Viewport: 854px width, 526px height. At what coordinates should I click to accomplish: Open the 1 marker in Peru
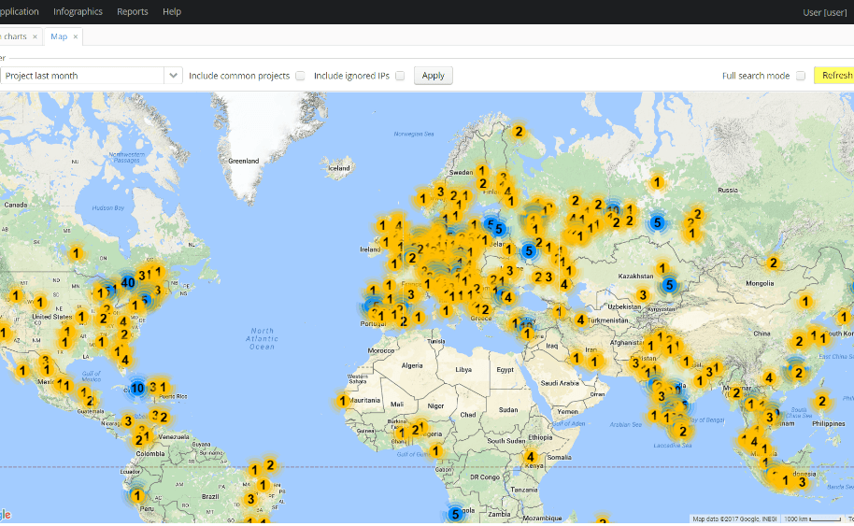point(137,496)
